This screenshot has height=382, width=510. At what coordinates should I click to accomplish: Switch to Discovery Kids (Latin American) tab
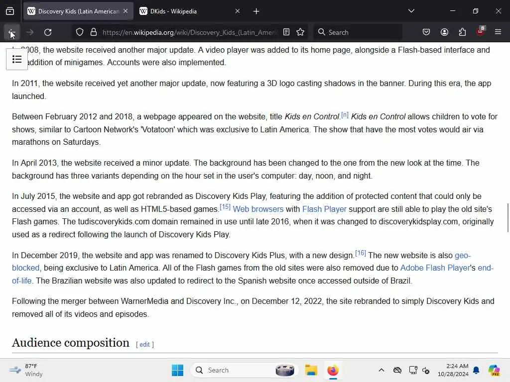(78, 11)
